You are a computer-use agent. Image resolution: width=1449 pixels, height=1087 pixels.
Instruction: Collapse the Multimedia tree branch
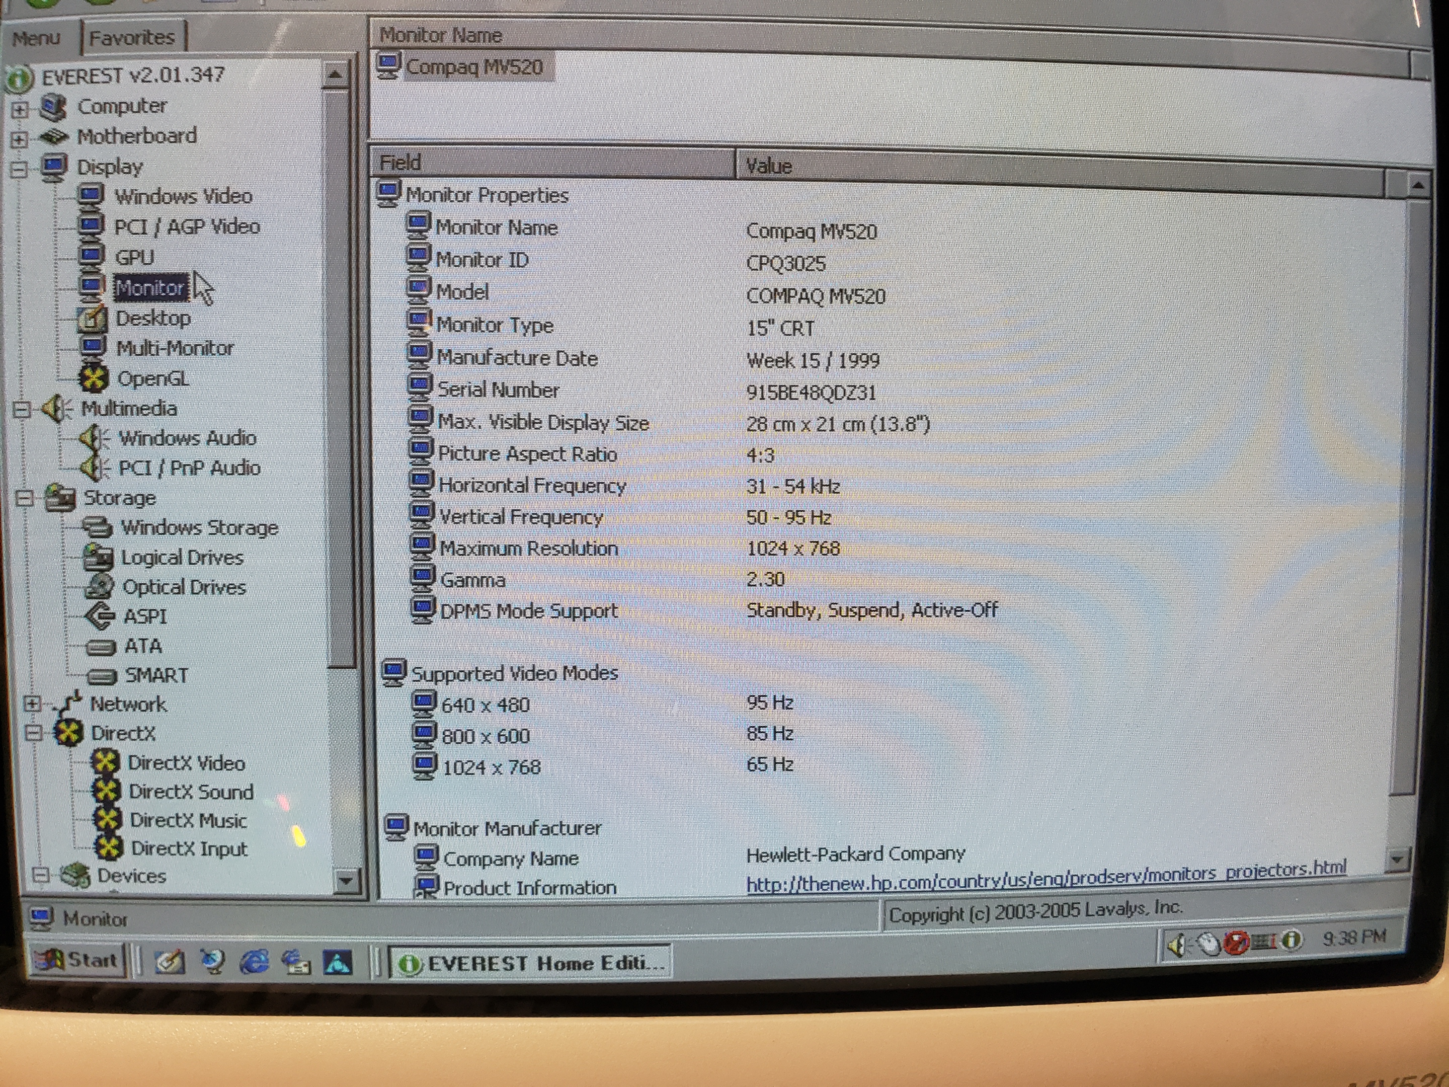coord(22,410)
